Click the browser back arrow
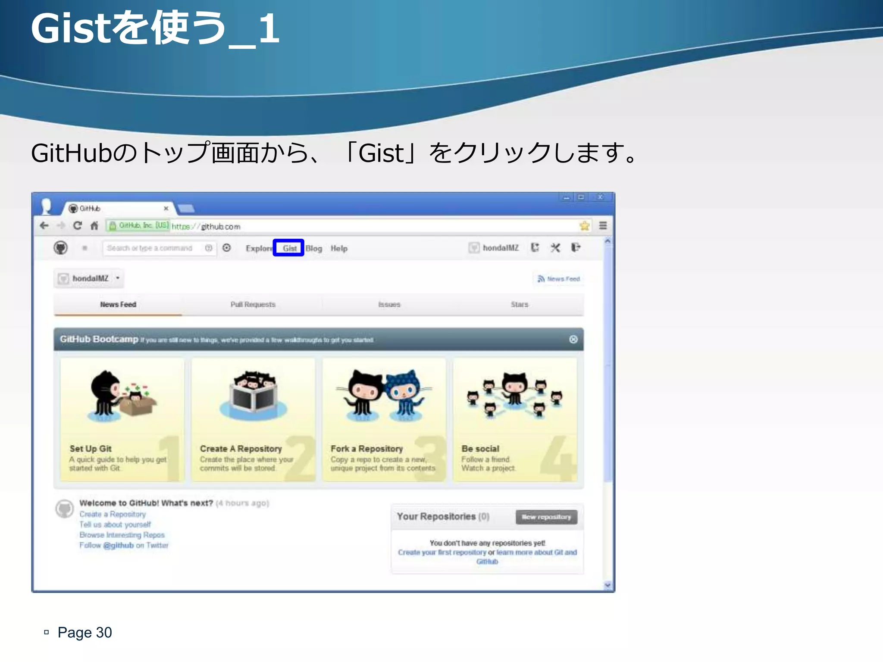883x662 pixels. click(44, 226)
